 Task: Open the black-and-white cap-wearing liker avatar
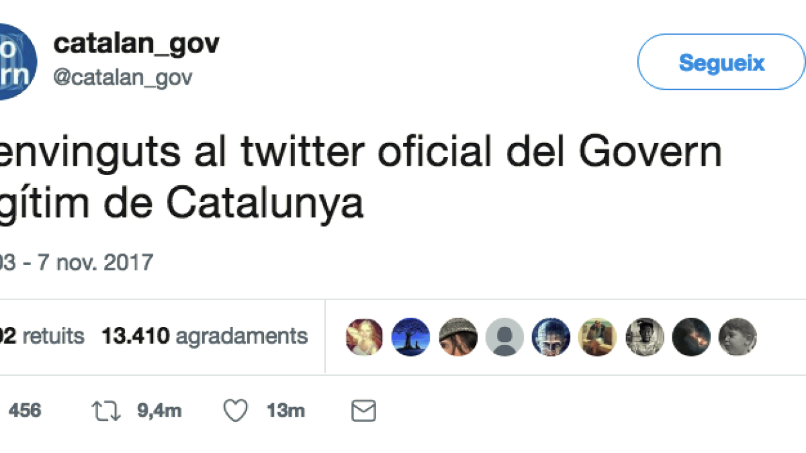[x=645, y=337]
